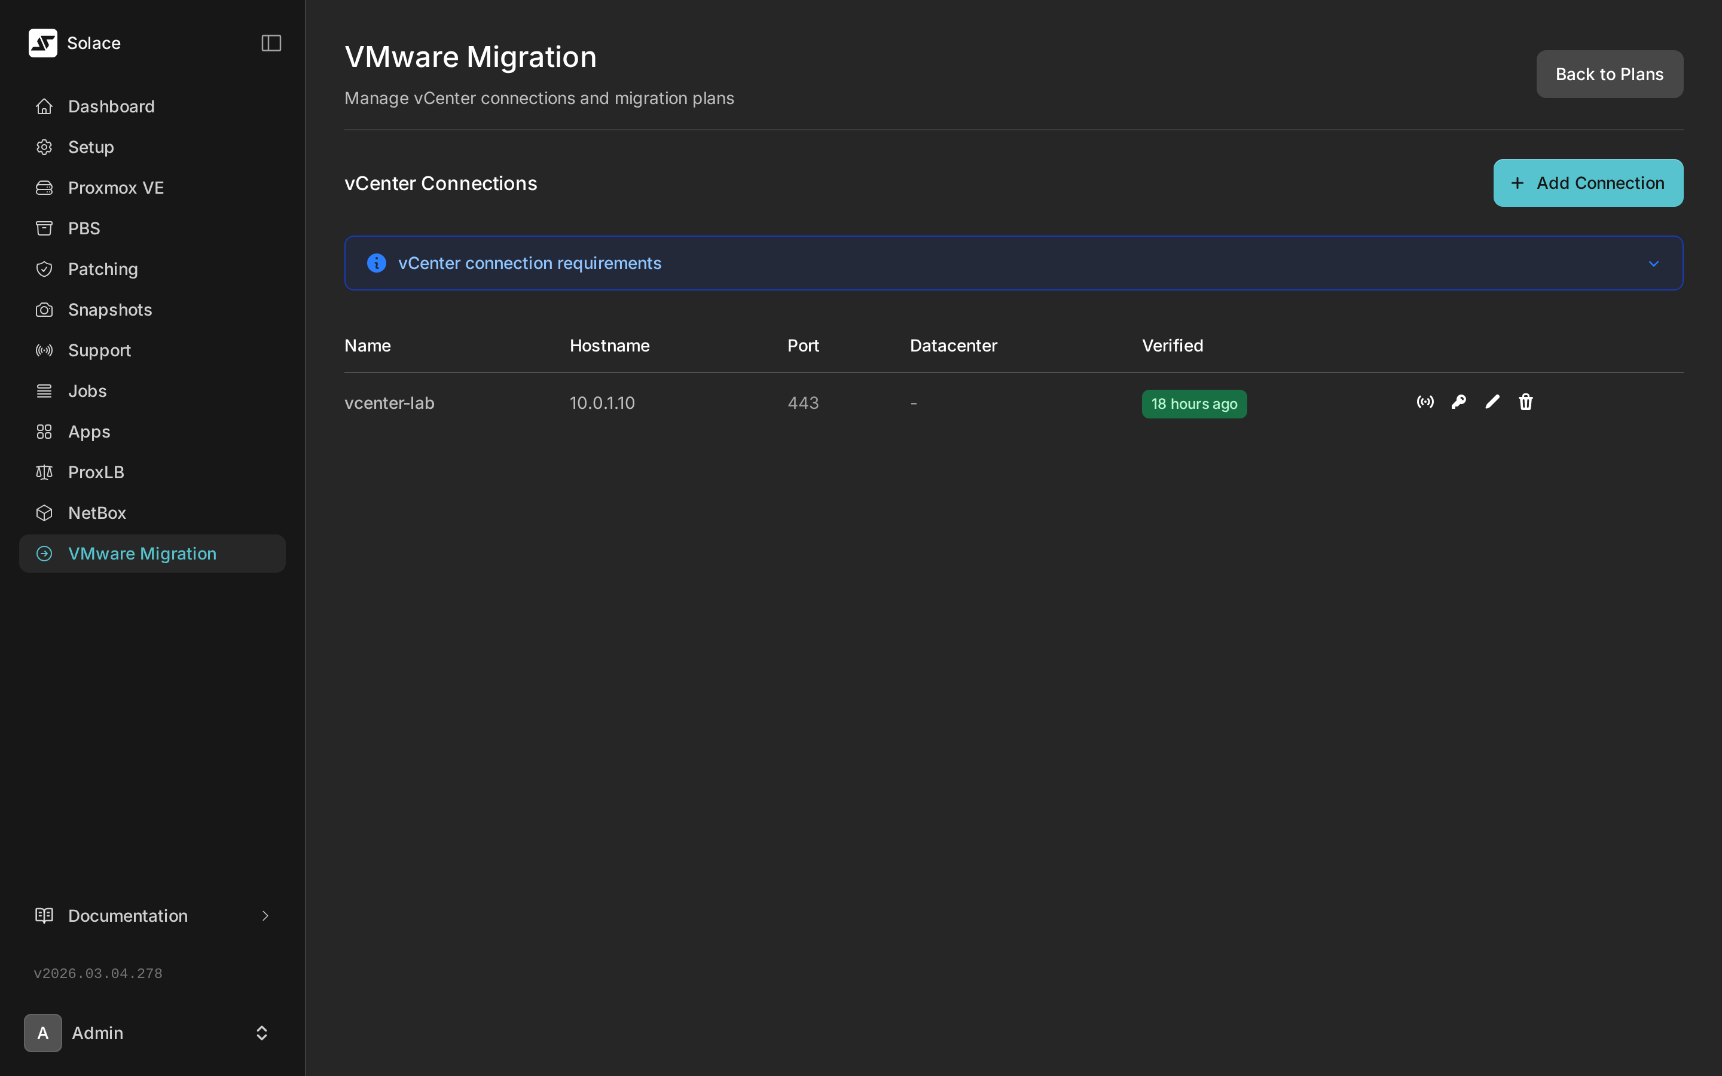Test the vcenter-lab connection

coord(1425,402)
